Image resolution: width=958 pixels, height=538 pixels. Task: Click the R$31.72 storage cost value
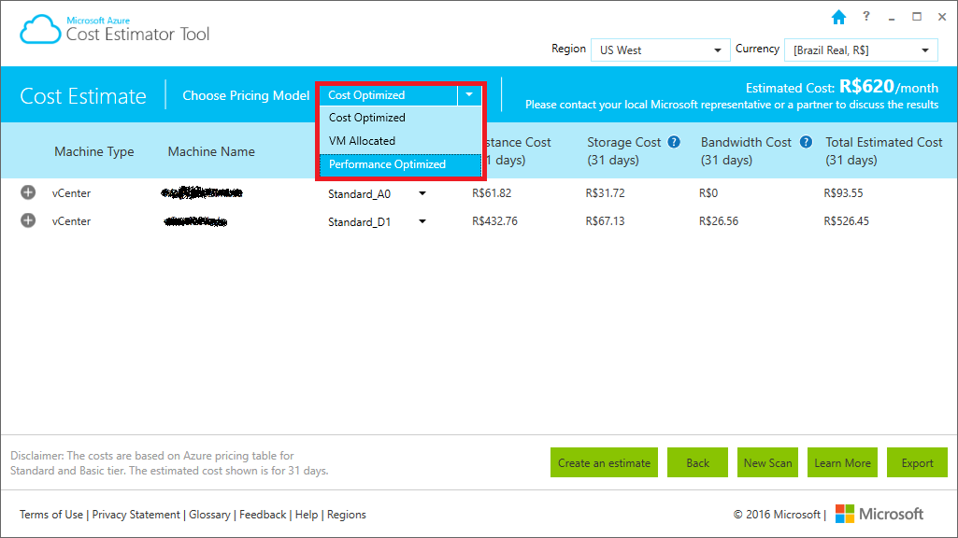click(605, 193)
